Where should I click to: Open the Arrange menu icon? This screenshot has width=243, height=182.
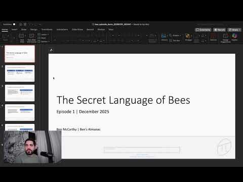pyautogui.click(x=188, y=37)
